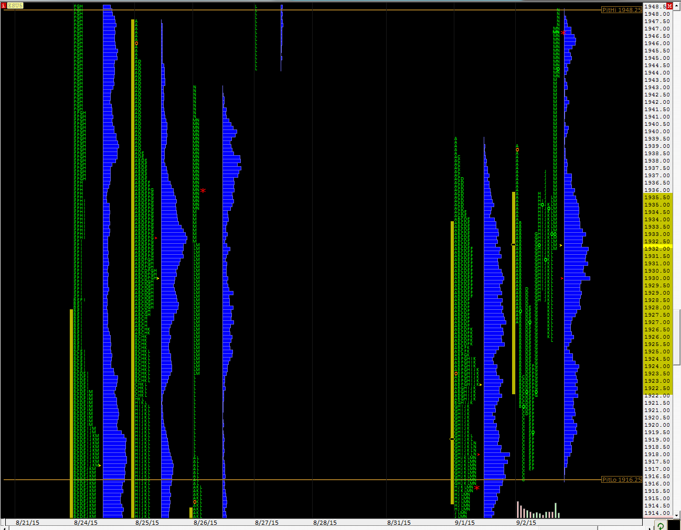
Task: Click the 8/25/15 date label
Action: pyautogui.click(x=147, y=523)
